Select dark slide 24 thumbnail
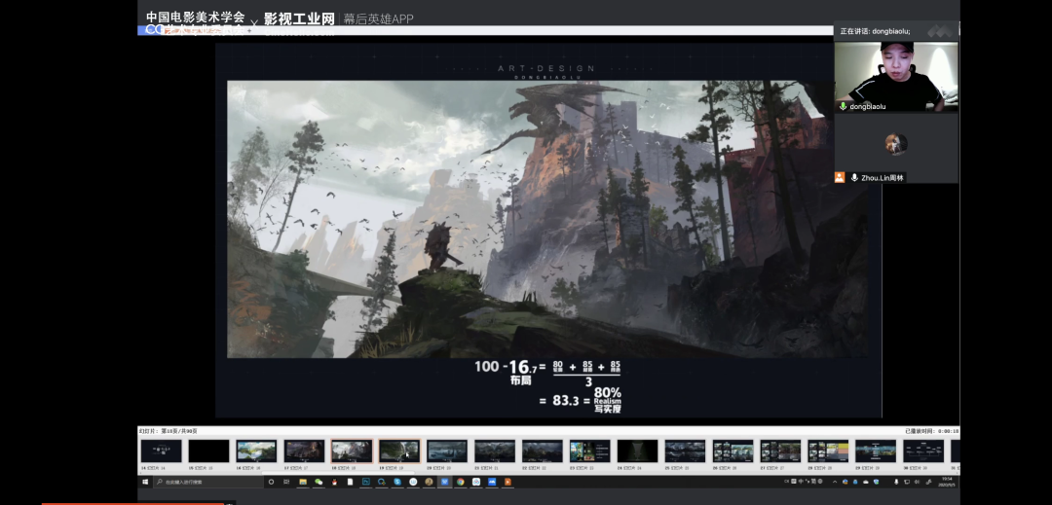Screen dimensions: 1052x505 tap(637, 451)
